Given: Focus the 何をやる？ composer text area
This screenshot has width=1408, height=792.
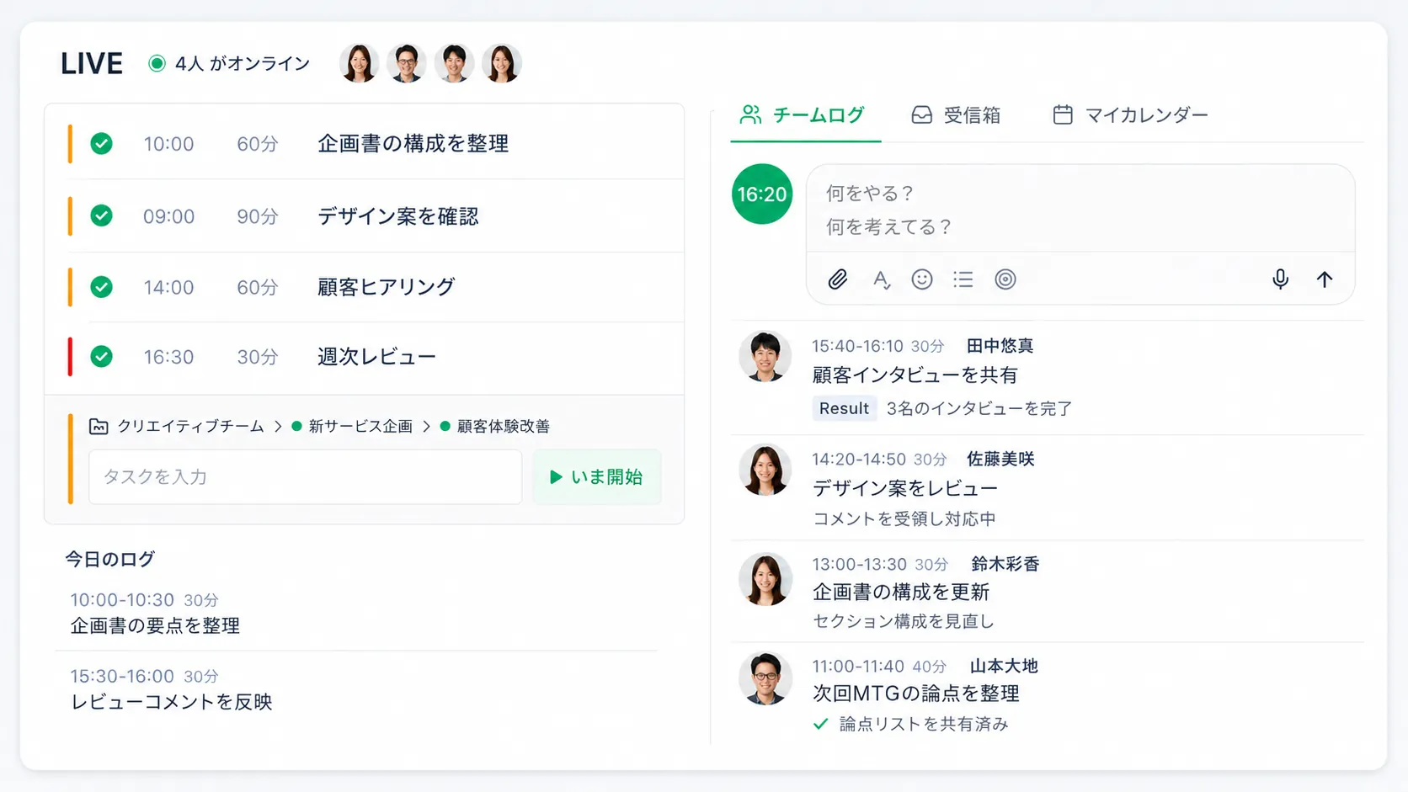Looking at the screenshot, I should pyautogui.click(x=1080, y=210).
